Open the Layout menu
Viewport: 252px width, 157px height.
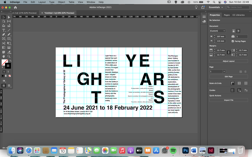pos(42,2)
